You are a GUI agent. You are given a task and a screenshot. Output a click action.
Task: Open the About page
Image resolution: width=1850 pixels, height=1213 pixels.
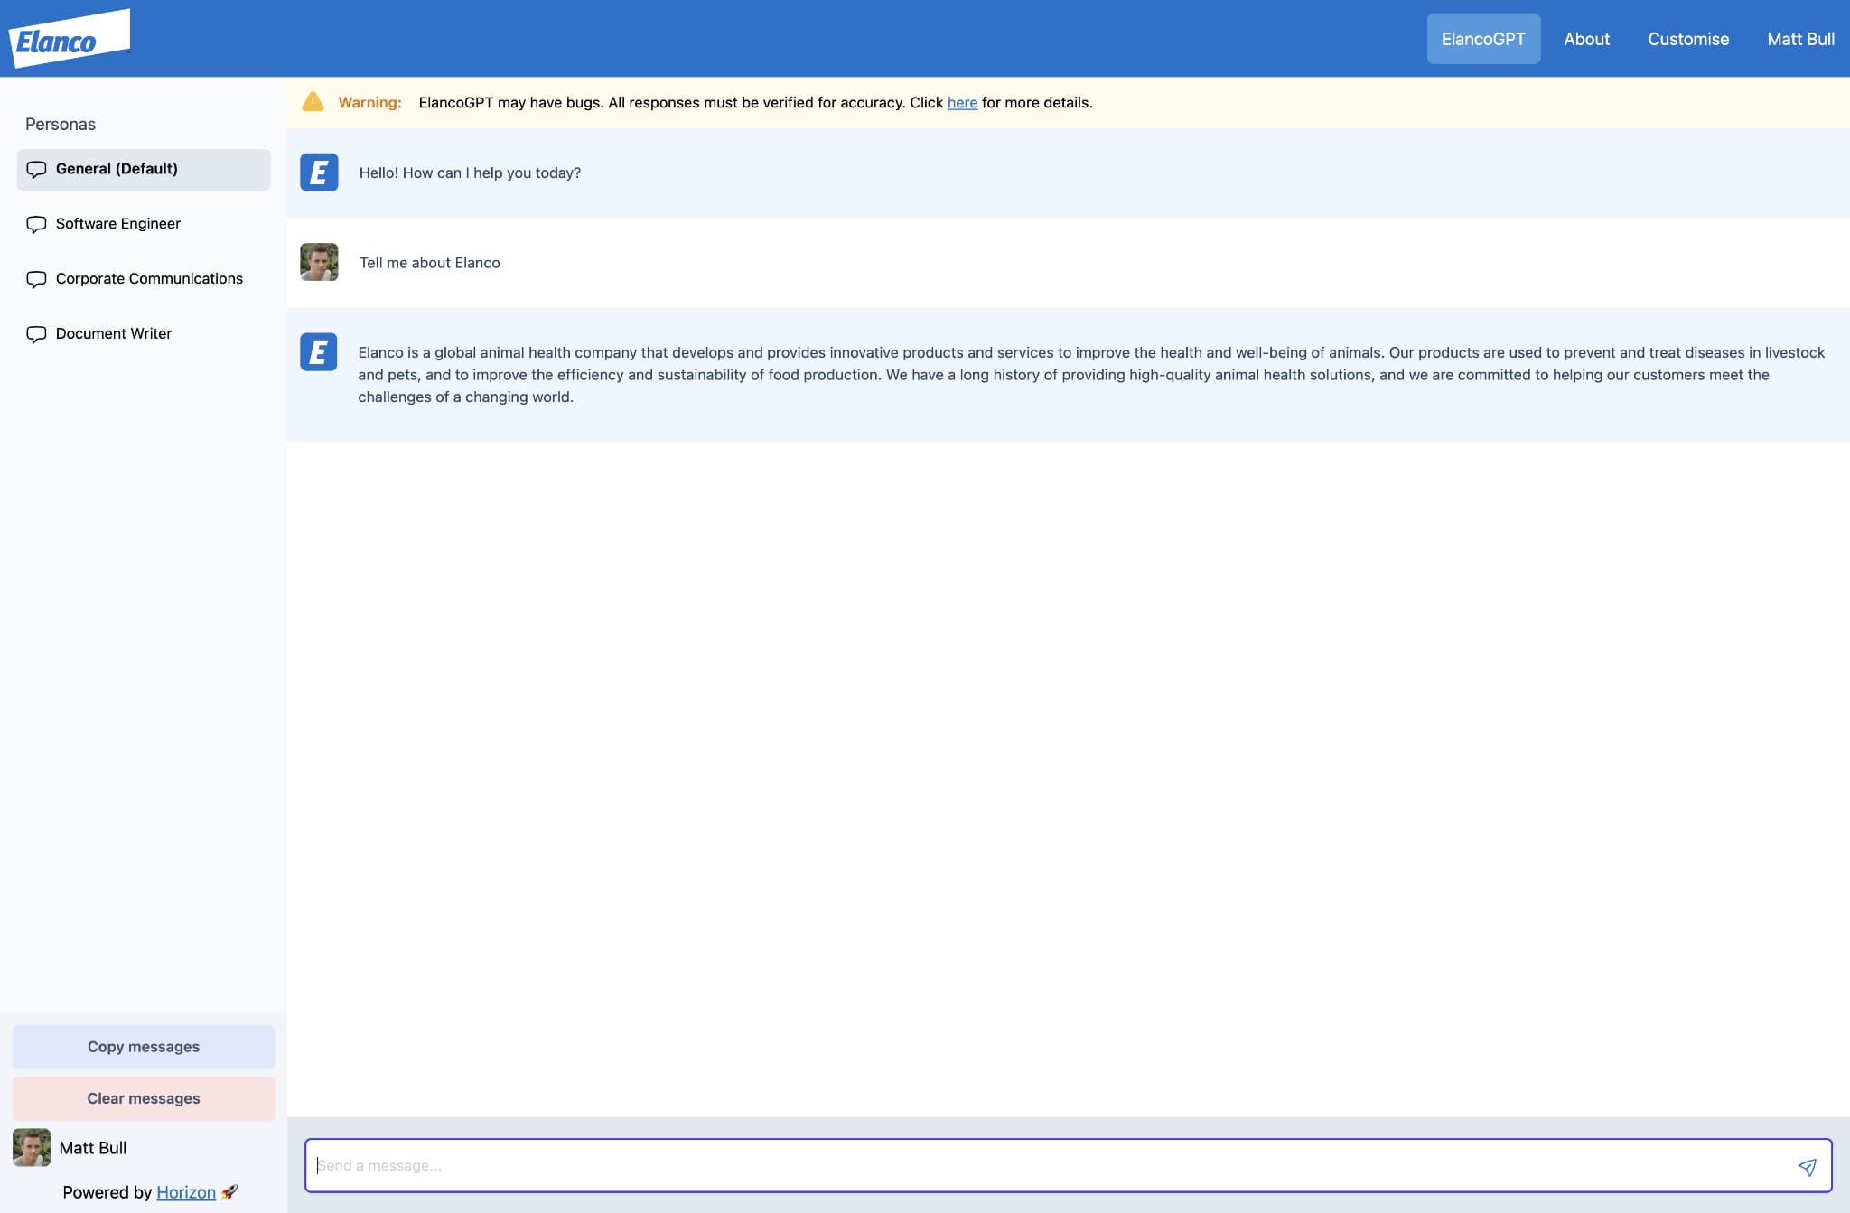[x=1586, y=39]
